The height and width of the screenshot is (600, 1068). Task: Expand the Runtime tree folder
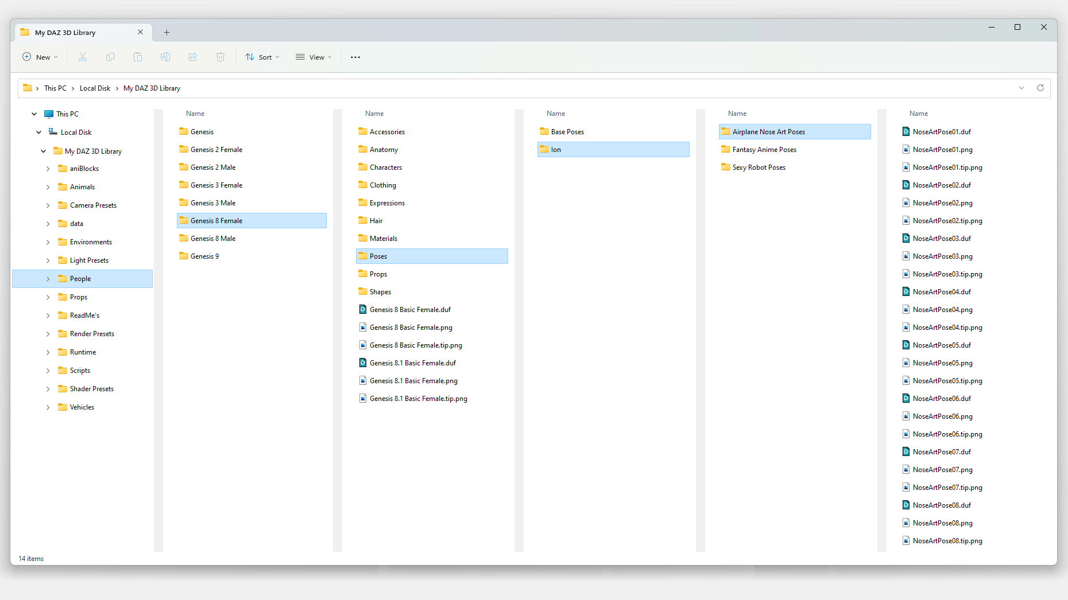[48, 352]
